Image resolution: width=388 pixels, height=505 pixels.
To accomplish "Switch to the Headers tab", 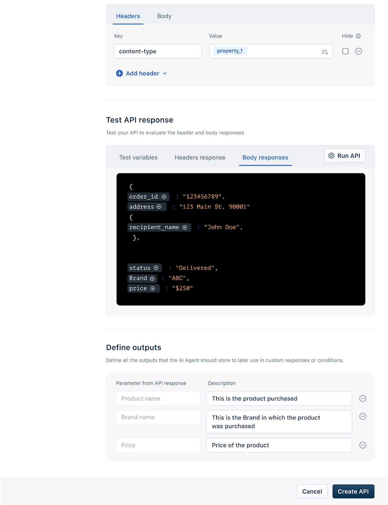I will point(128,16).
